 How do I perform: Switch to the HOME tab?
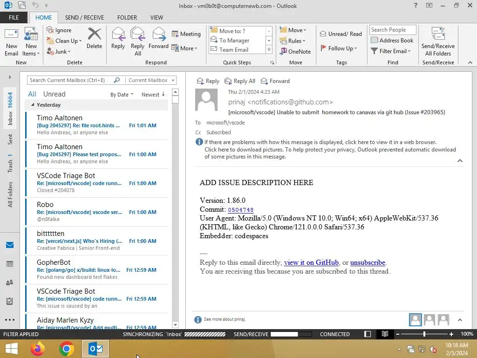[x=43, y=18]
